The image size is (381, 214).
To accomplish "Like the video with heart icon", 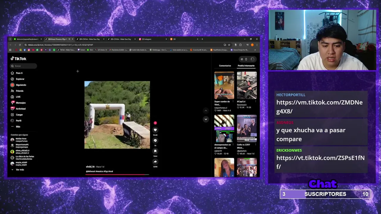I will pos(155,130).
